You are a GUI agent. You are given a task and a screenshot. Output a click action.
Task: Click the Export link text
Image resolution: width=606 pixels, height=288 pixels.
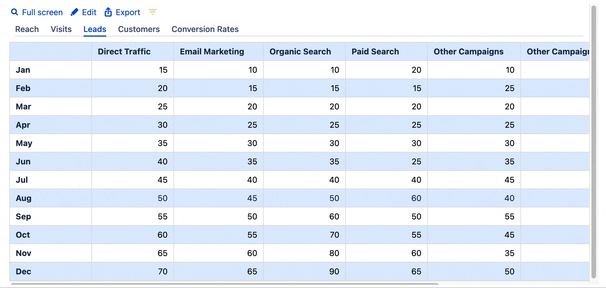128,13
